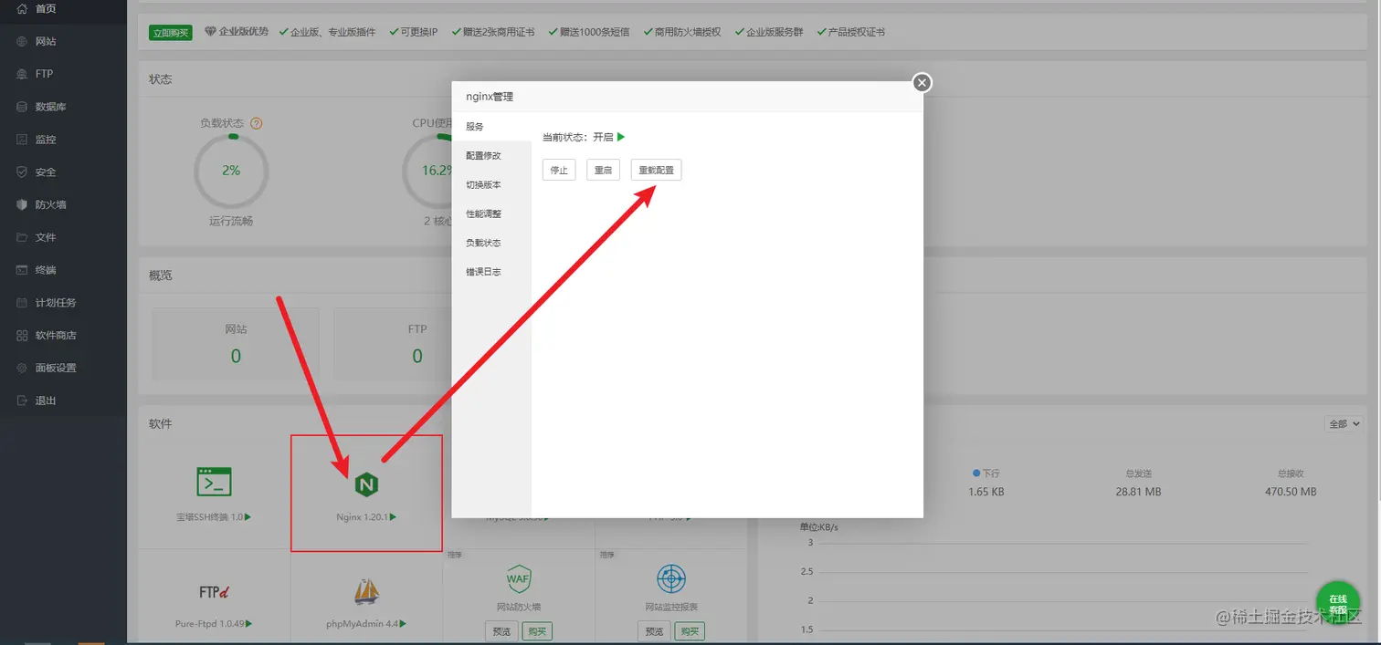Click the 28.81 MB total sent value
This screenshot has height=645, width=1381.
click(1138, 492)
